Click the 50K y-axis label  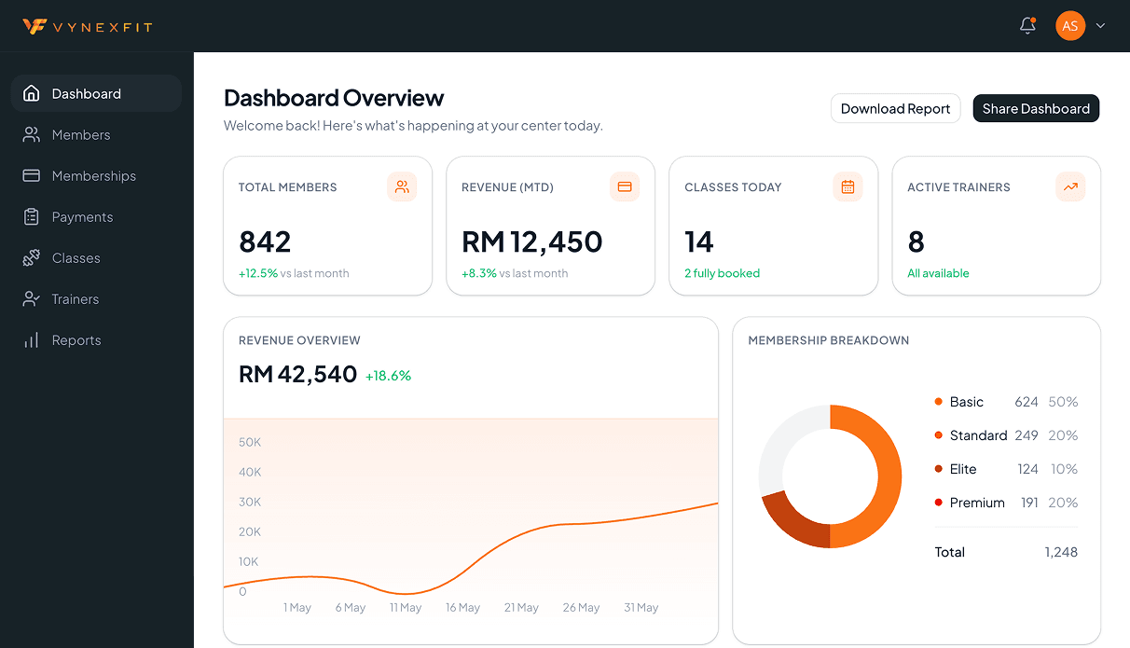click(x=250, y=442)
